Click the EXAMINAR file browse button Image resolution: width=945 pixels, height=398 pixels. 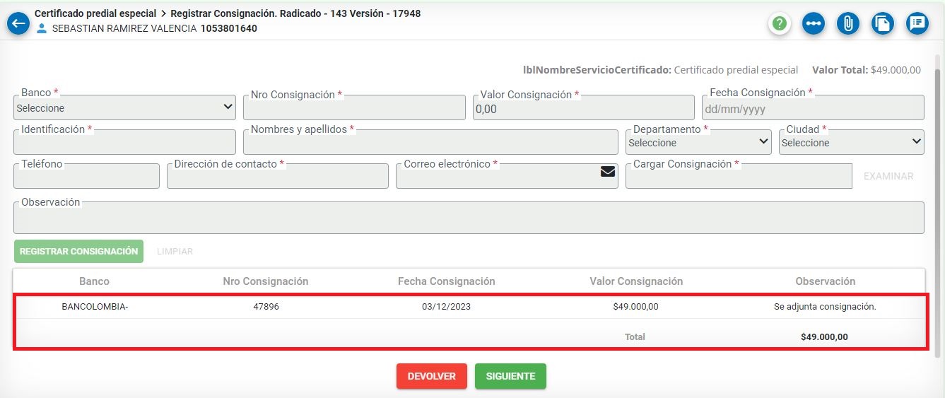pos(888,176)
